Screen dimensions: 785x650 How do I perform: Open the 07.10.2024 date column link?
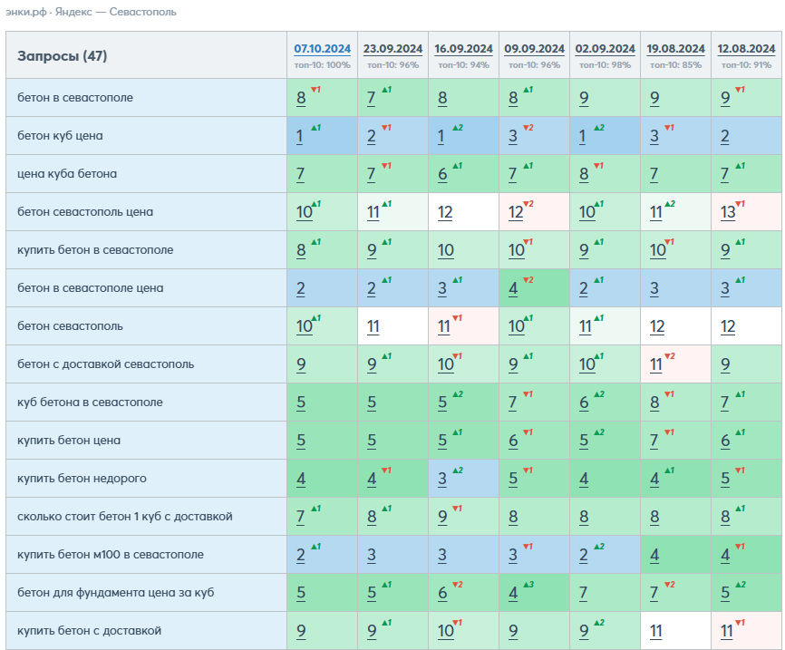tap(322, 49)
